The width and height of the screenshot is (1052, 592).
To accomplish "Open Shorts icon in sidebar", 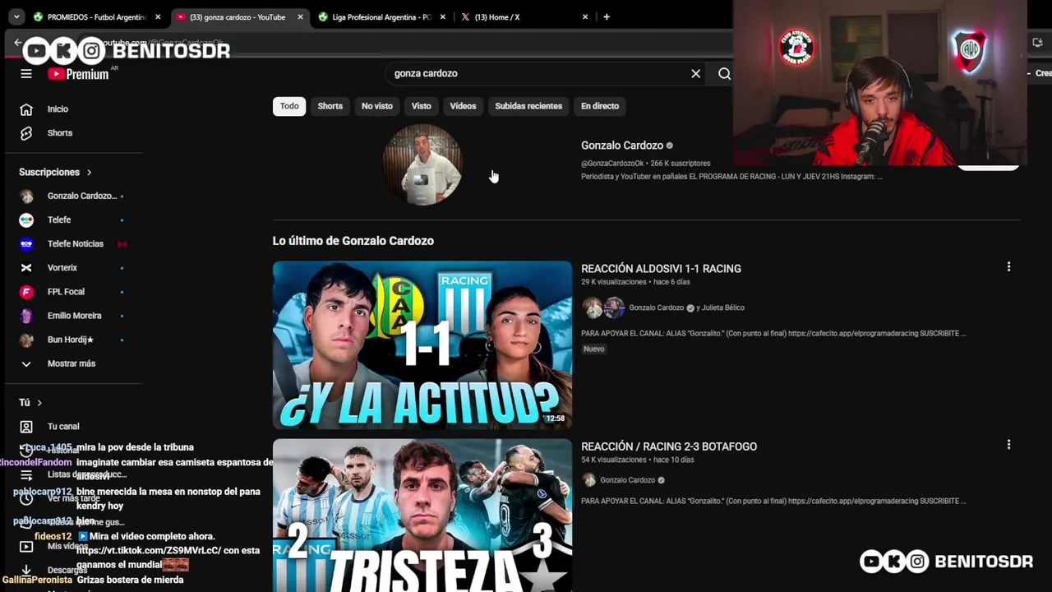I will pyautogui.click(x=26, y=133).
